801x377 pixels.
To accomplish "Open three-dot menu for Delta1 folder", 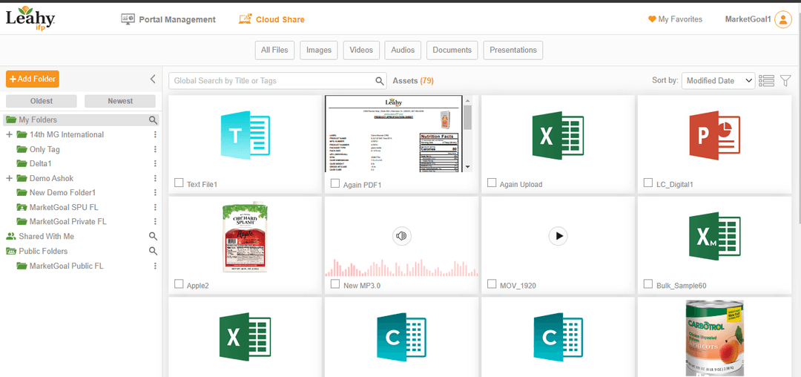I will click(155, 164).
